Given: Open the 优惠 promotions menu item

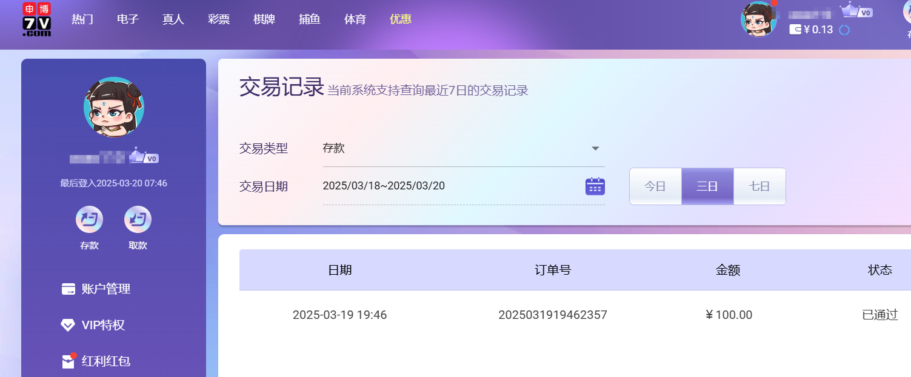Looking at the screenshot, I should click(x=401, y=19).
